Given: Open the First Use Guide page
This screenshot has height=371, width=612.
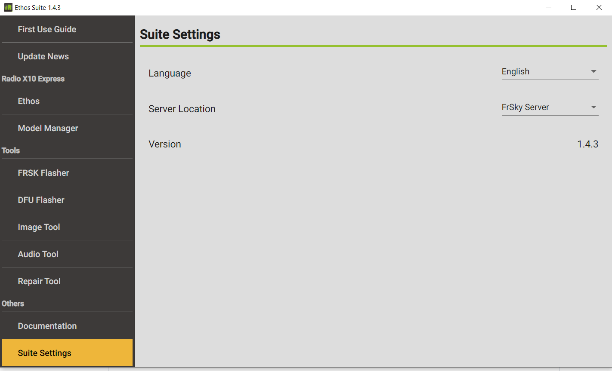Looking at the screenshot, I should coord(47,29).
